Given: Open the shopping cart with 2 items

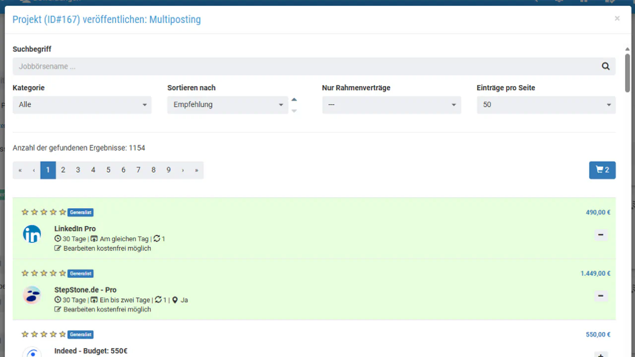Looking at the screenshot, I should click(x=602, y=170).
